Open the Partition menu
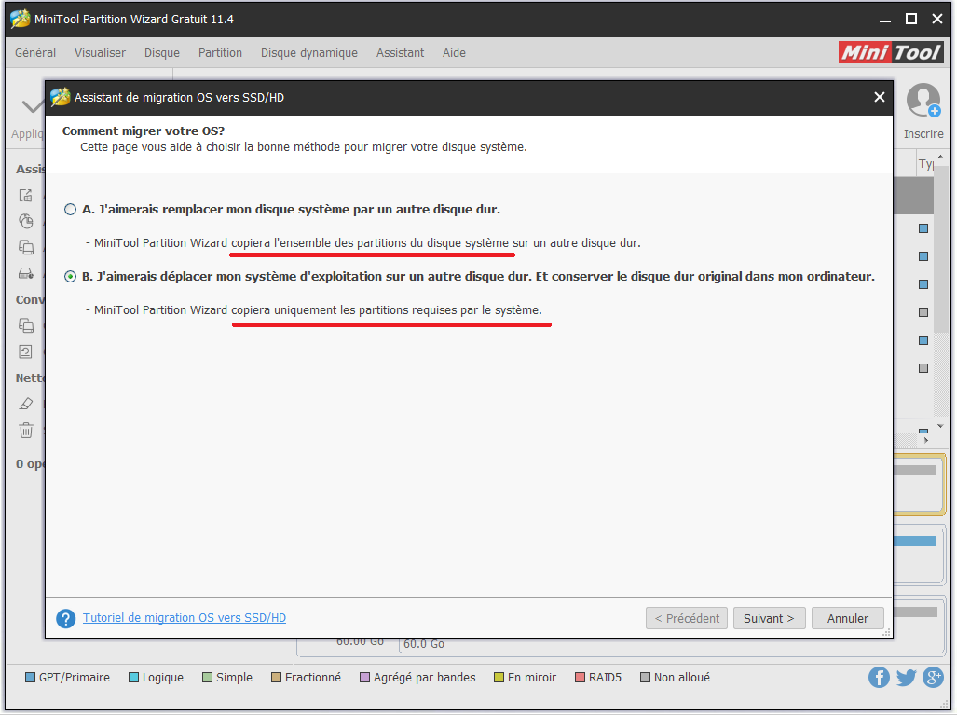Viewport: 957px width, 715px height. [x=220, y=53]
